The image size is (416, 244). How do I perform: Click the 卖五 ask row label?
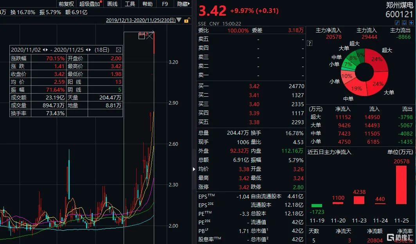tap(203, 39)
